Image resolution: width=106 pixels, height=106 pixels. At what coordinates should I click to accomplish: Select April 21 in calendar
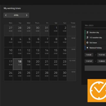44,64
